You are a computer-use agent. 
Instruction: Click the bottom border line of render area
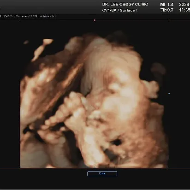(x=95, y=168)
